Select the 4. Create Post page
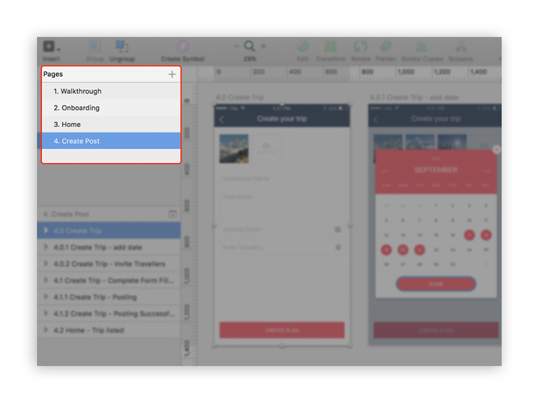This screenshot has width=538, height=403. coord(111,141)
